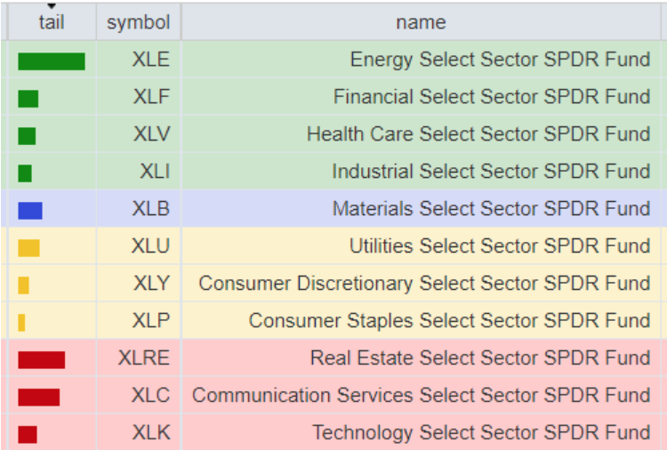The width and height of the screenshot is (667, 450).
Task: Click the yellow tail bar for XLU
Action: (x=28, y=248)
